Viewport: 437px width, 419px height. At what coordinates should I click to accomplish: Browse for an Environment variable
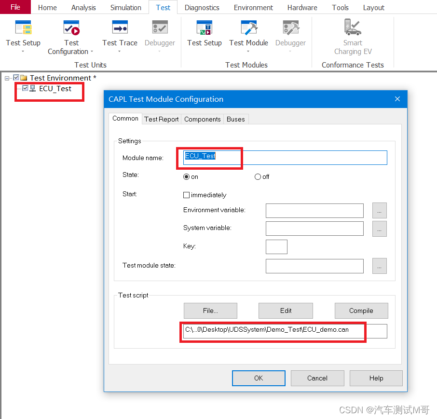380,211
